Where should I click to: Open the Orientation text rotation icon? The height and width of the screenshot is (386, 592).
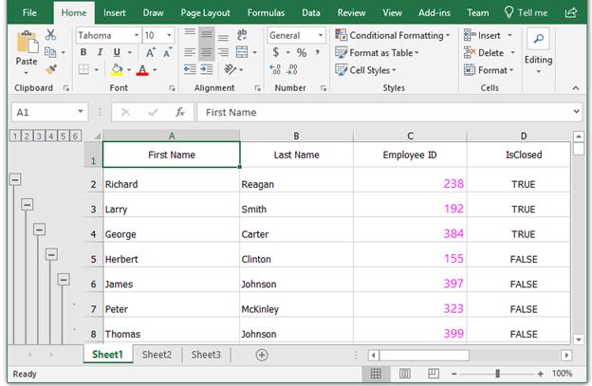(230, 69)
